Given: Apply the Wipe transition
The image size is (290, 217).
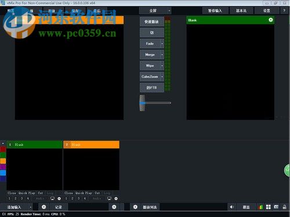Looking at the screenshot, I should point(150,66).
